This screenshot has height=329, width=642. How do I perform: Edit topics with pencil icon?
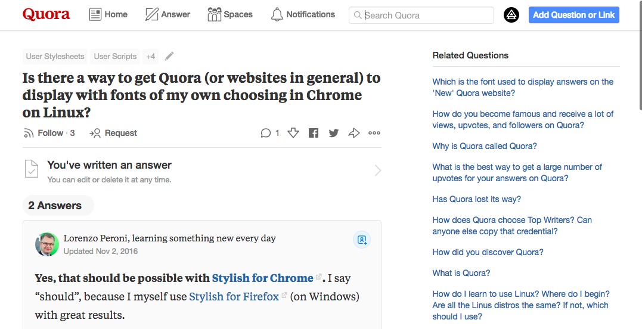(x=169, y=56)
